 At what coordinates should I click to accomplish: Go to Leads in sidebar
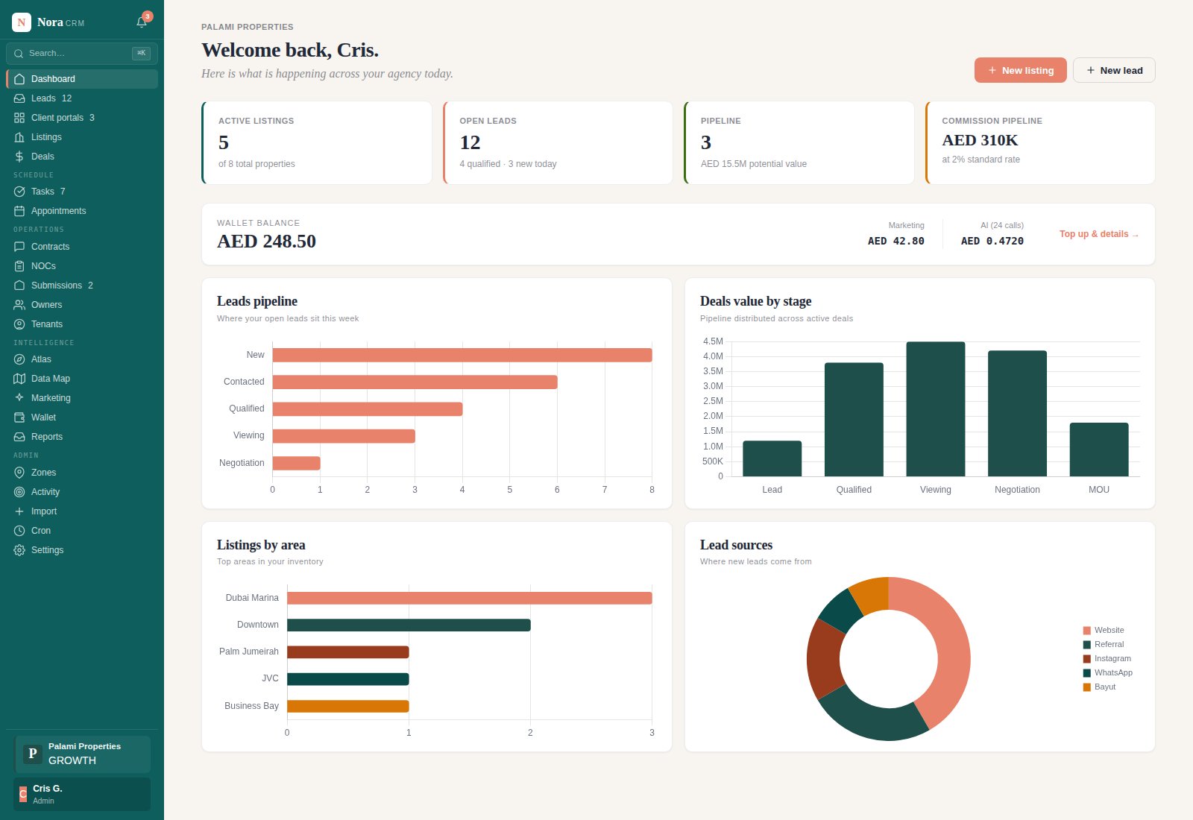(x=82, y=98)
